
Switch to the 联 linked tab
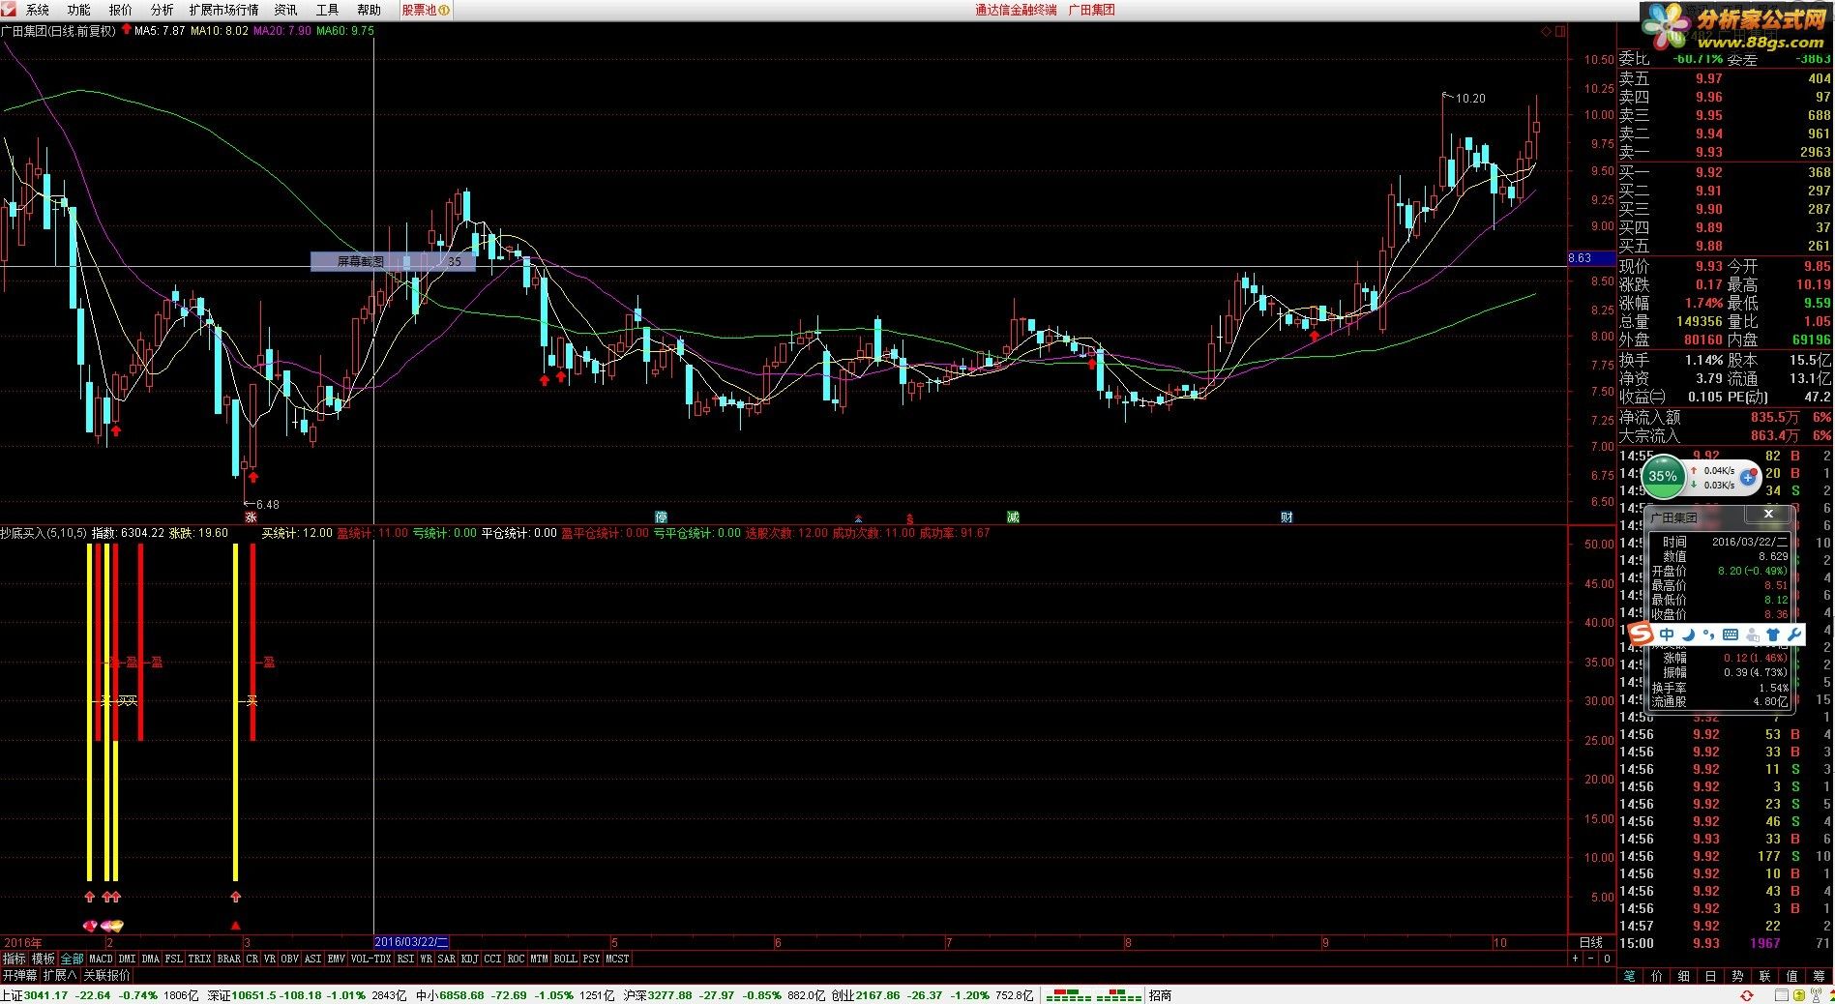(1765, 976)
